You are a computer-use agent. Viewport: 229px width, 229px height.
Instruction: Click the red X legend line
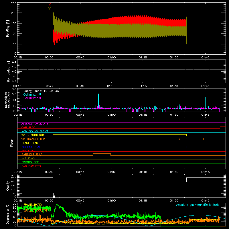(x=34, y=6)
